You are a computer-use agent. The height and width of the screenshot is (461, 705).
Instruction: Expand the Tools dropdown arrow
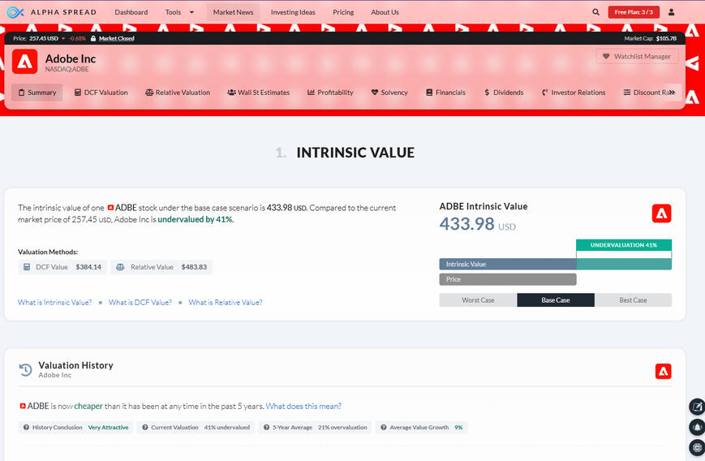pos(192,13)
